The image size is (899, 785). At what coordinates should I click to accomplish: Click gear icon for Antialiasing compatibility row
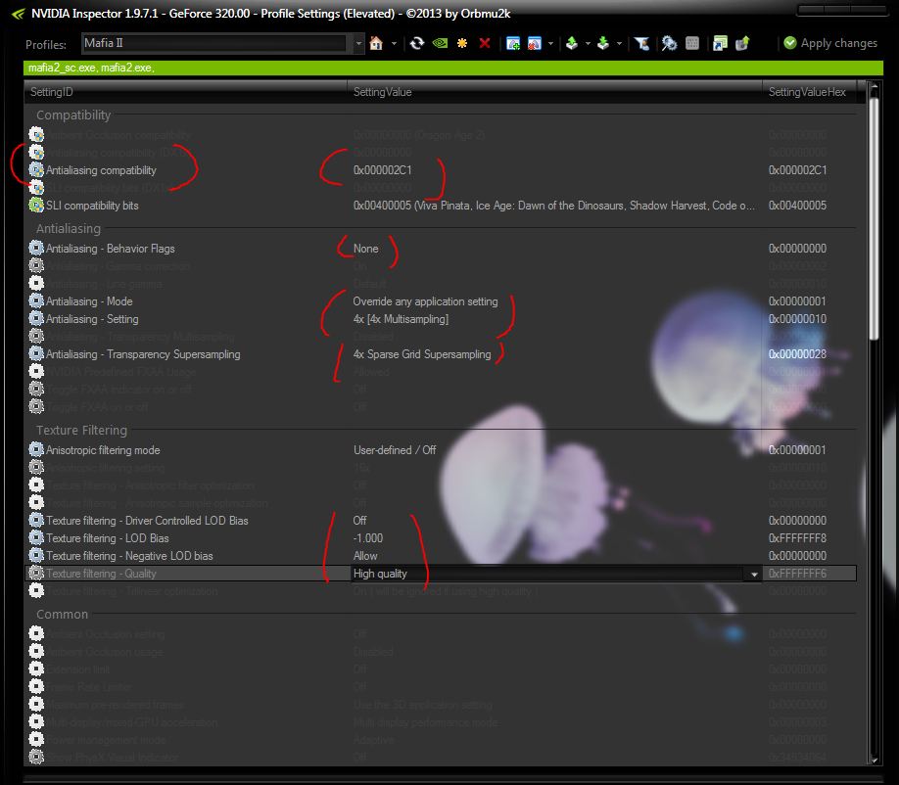(x=36, y=169)
